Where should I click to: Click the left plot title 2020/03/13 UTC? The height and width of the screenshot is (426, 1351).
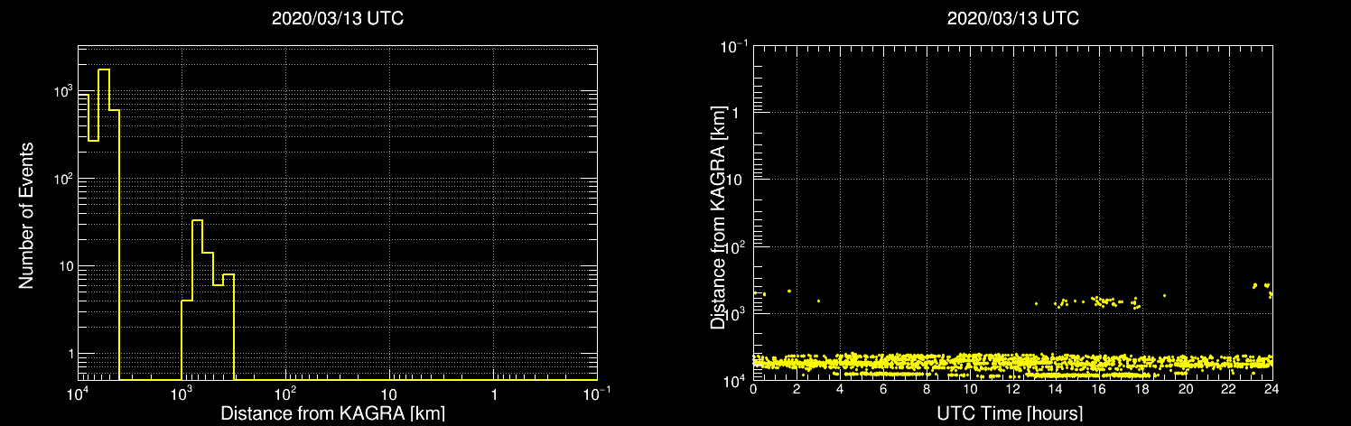(337, 19)
